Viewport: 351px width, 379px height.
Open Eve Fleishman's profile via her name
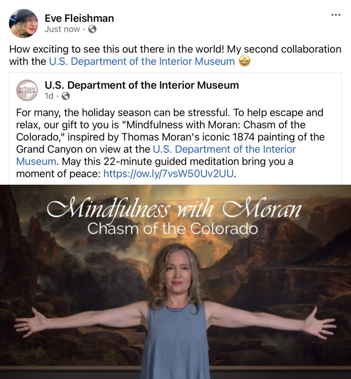pos(79,19)
